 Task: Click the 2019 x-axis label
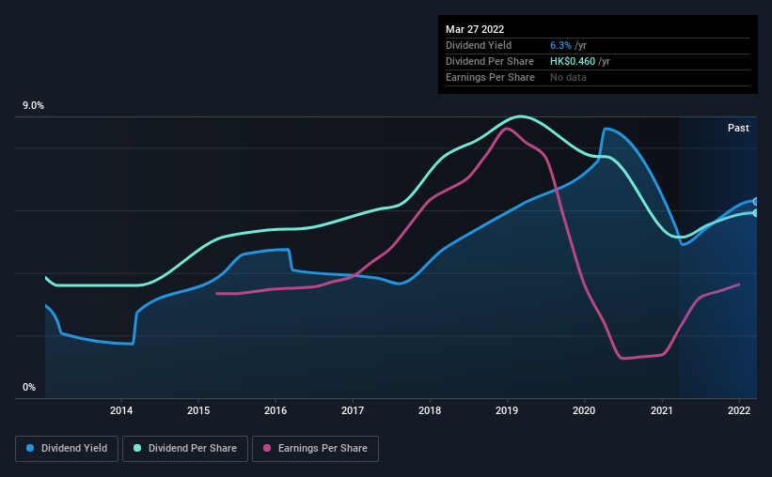click(x=507, y=410)
